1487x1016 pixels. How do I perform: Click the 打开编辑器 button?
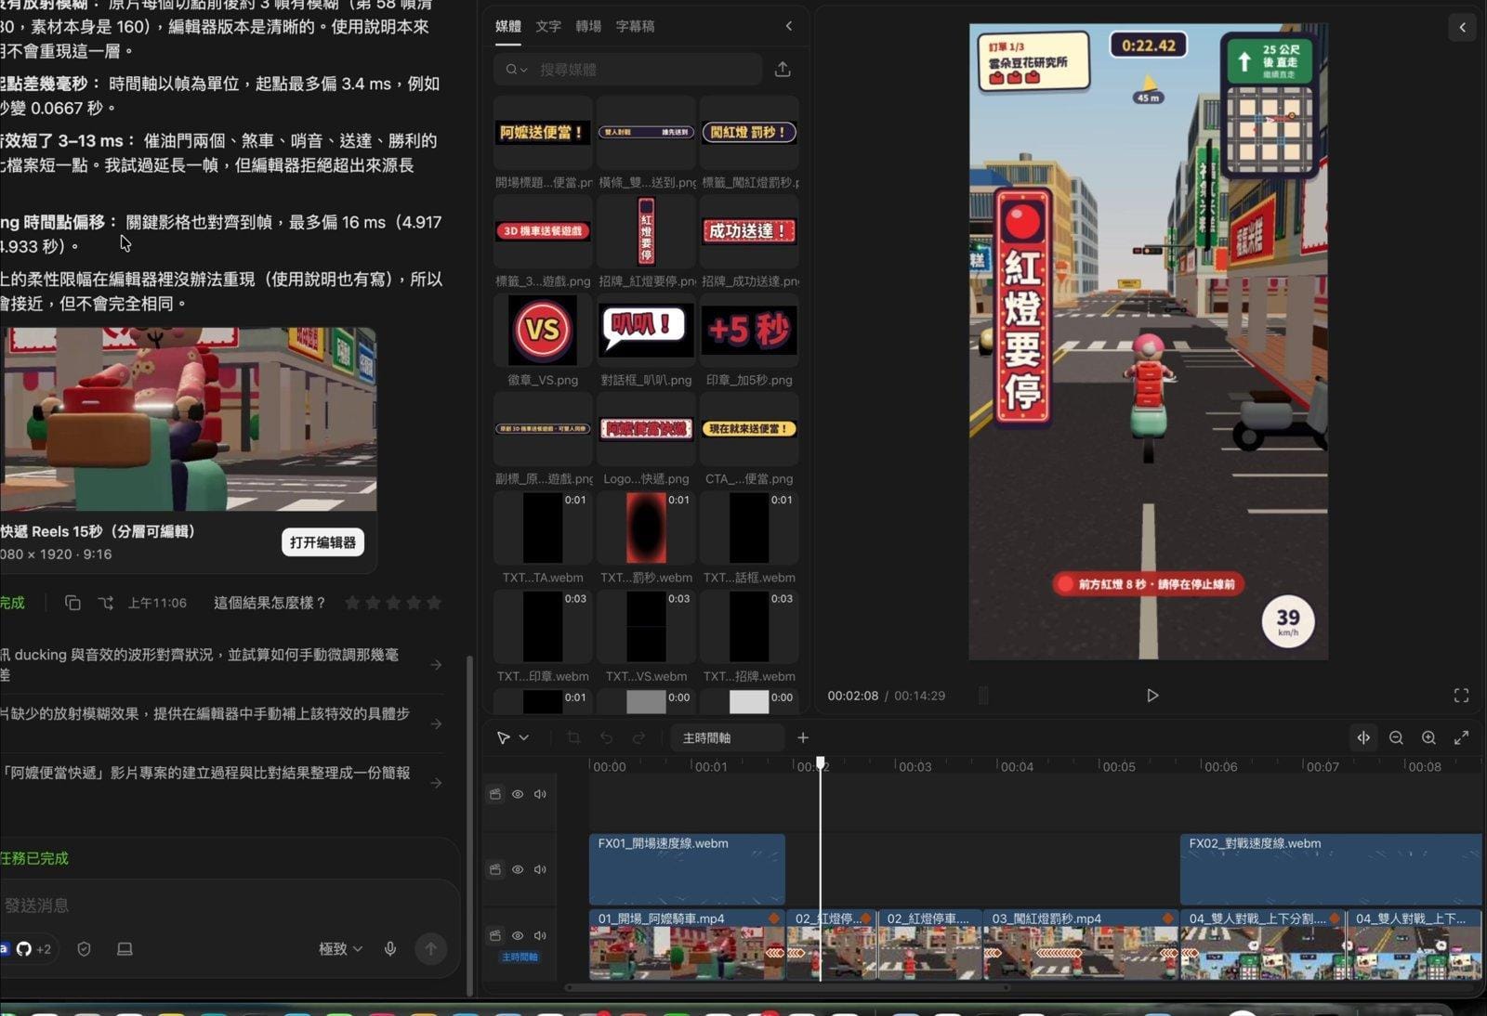coord(322,542)
